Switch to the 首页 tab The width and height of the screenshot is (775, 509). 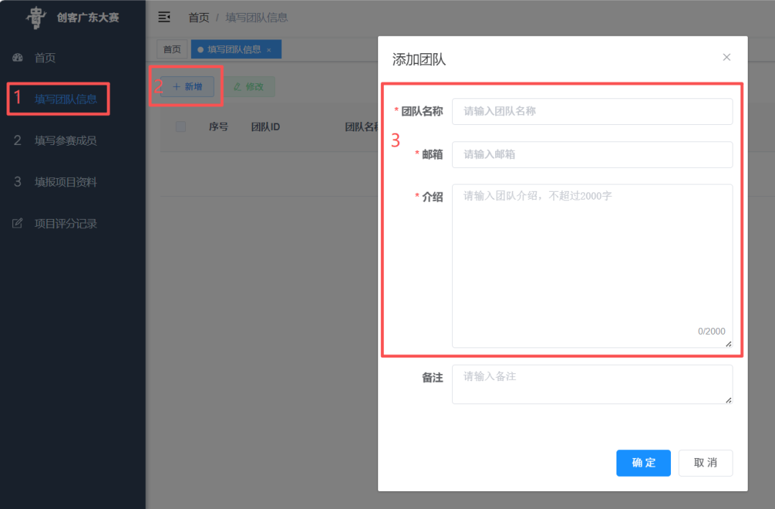(172, 50)
